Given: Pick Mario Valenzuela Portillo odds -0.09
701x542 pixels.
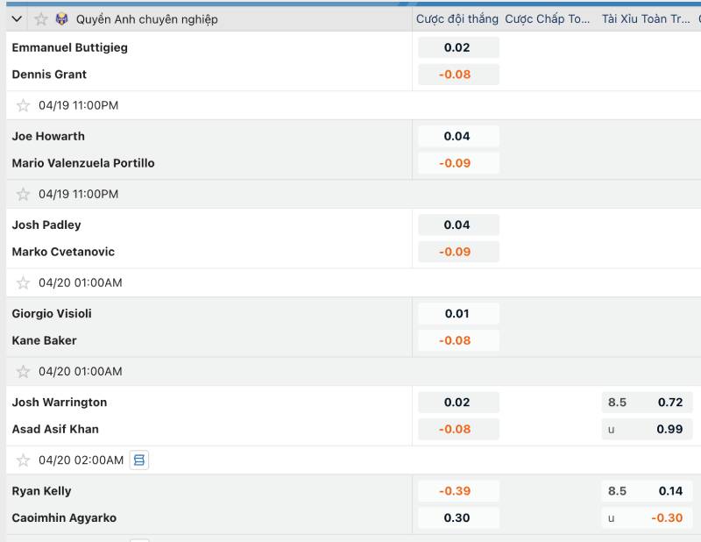Looking at the screenshot, I should [x=457, y=163].
